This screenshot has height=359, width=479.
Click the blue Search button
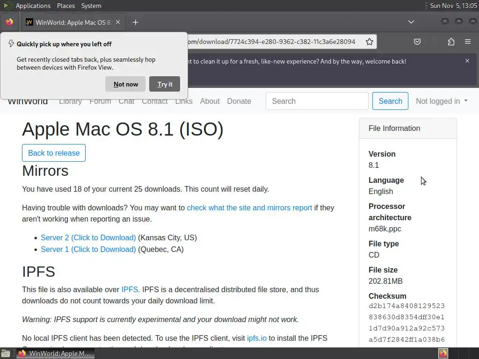click(x=390, y=101)
